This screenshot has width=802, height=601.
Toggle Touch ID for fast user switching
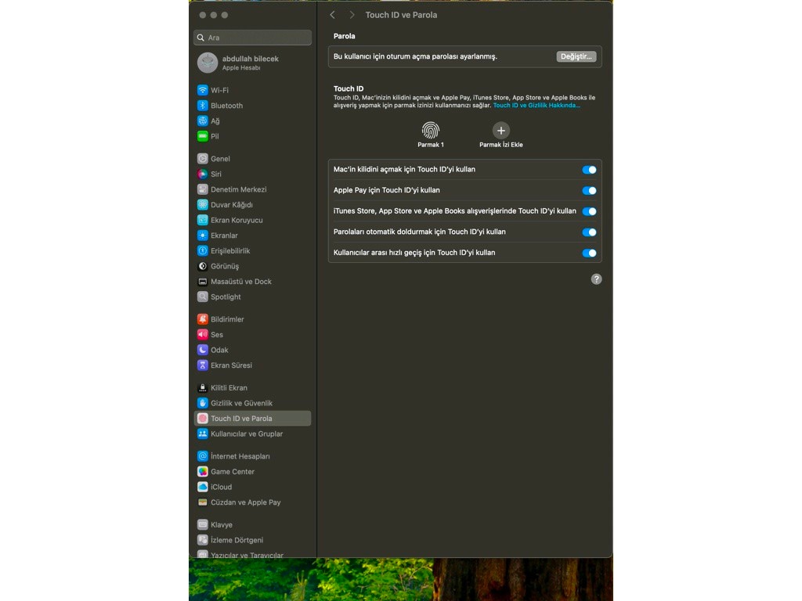(589, 253)
